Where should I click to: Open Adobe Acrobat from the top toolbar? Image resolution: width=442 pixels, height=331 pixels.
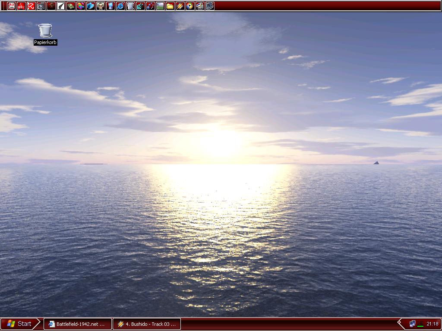pos(11,6)
